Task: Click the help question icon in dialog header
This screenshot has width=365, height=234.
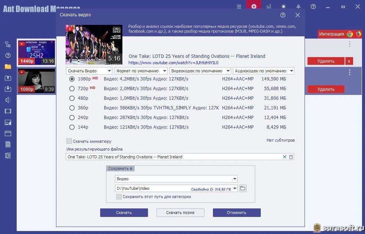Action: tap(283, 15)
